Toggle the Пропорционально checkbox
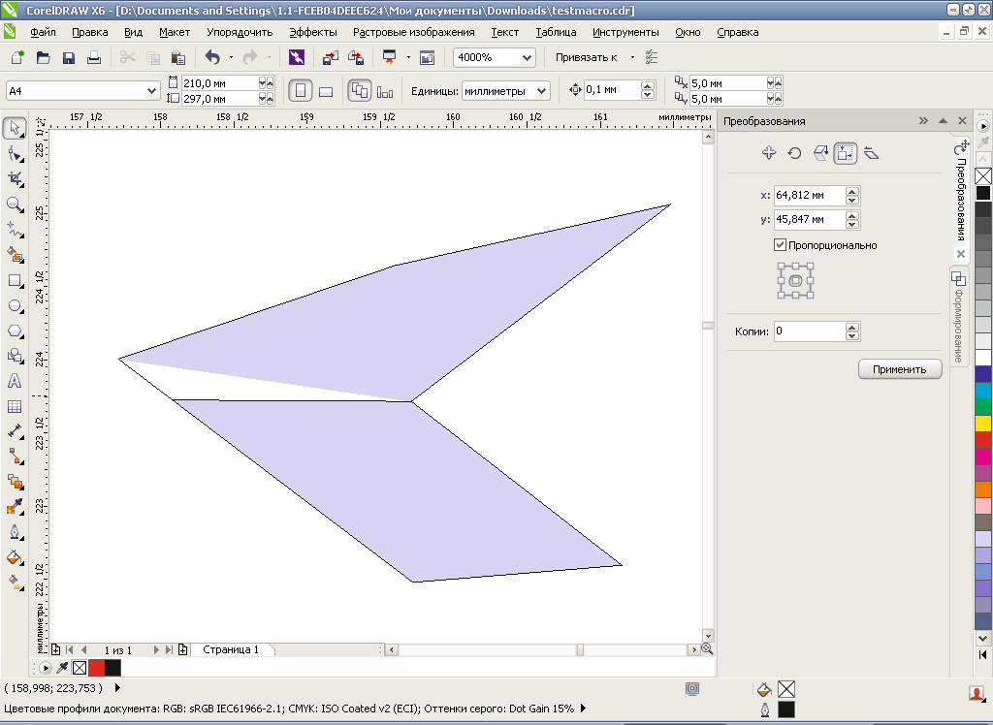 781,245
